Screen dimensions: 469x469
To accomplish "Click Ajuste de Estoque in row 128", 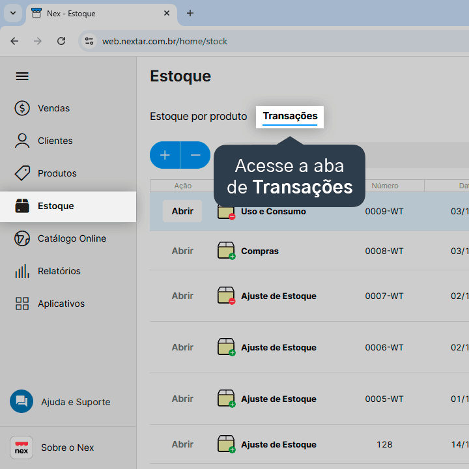I will pyautogui.click(x=279, y=444).
